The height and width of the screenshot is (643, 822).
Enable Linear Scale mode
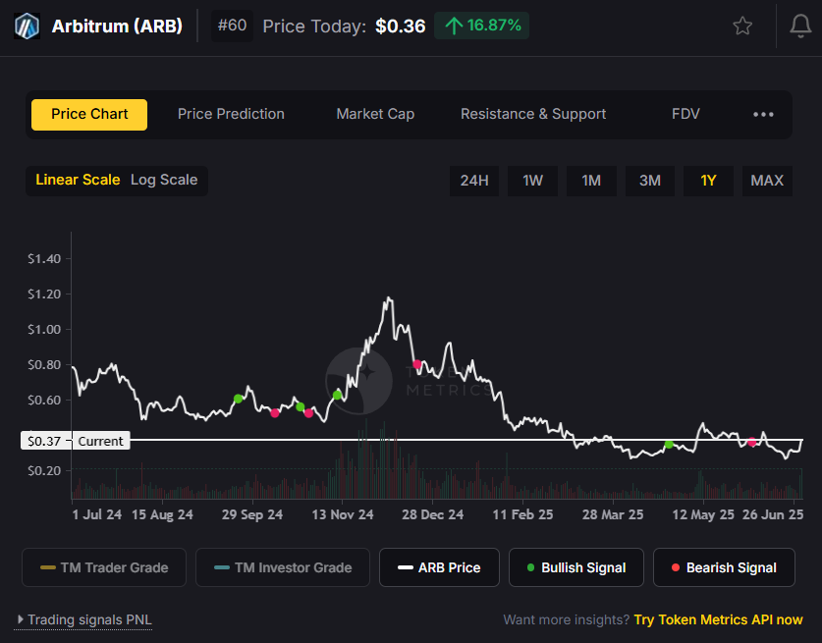78,180
